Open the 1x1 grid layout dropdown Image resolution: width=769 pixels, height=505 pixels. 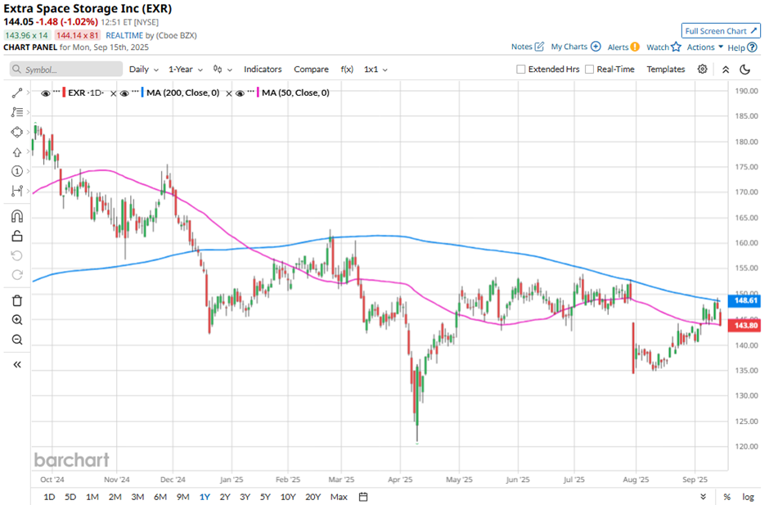coord(376,70)
